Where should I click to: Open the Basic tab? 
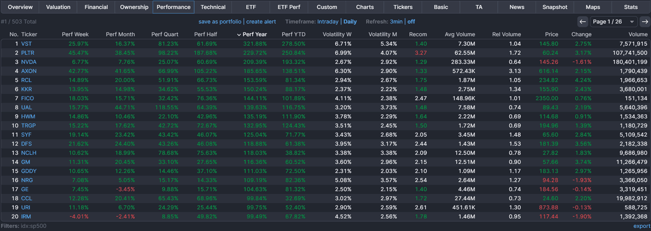[441, 7]
